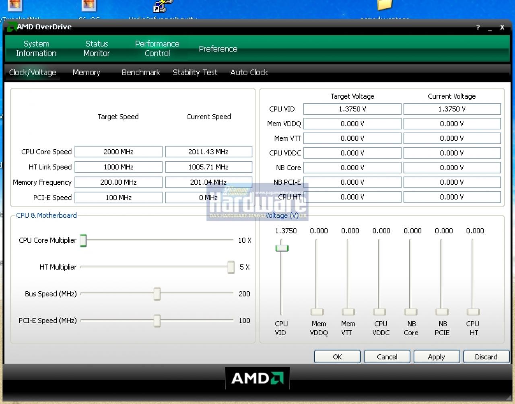Click the CPU Core Multiplier slider handle
Screen dimensions: 515x404
pos(83,240)
